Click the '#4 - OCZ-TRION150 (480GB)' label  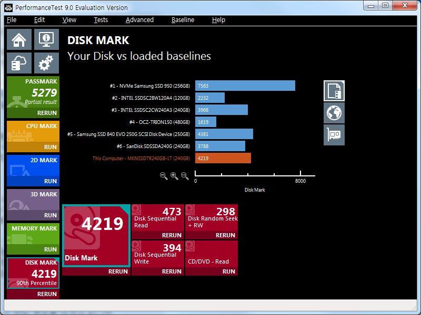(x=160, y=122)
